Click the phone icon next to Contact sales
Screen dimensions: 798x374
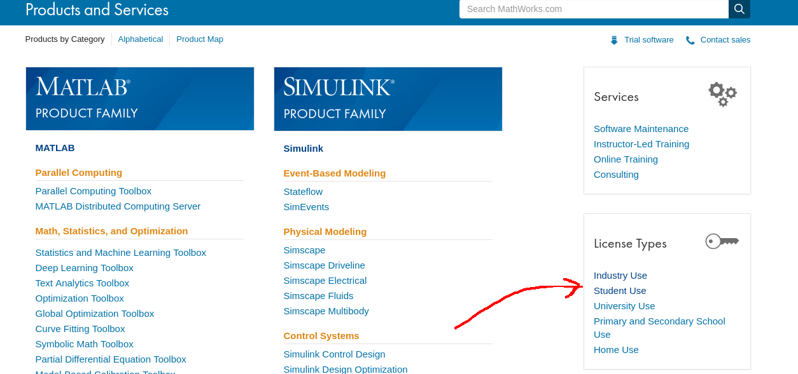coord(690,39)
